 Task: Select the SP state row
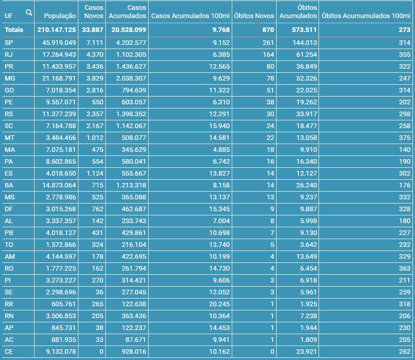coord(8,42)
